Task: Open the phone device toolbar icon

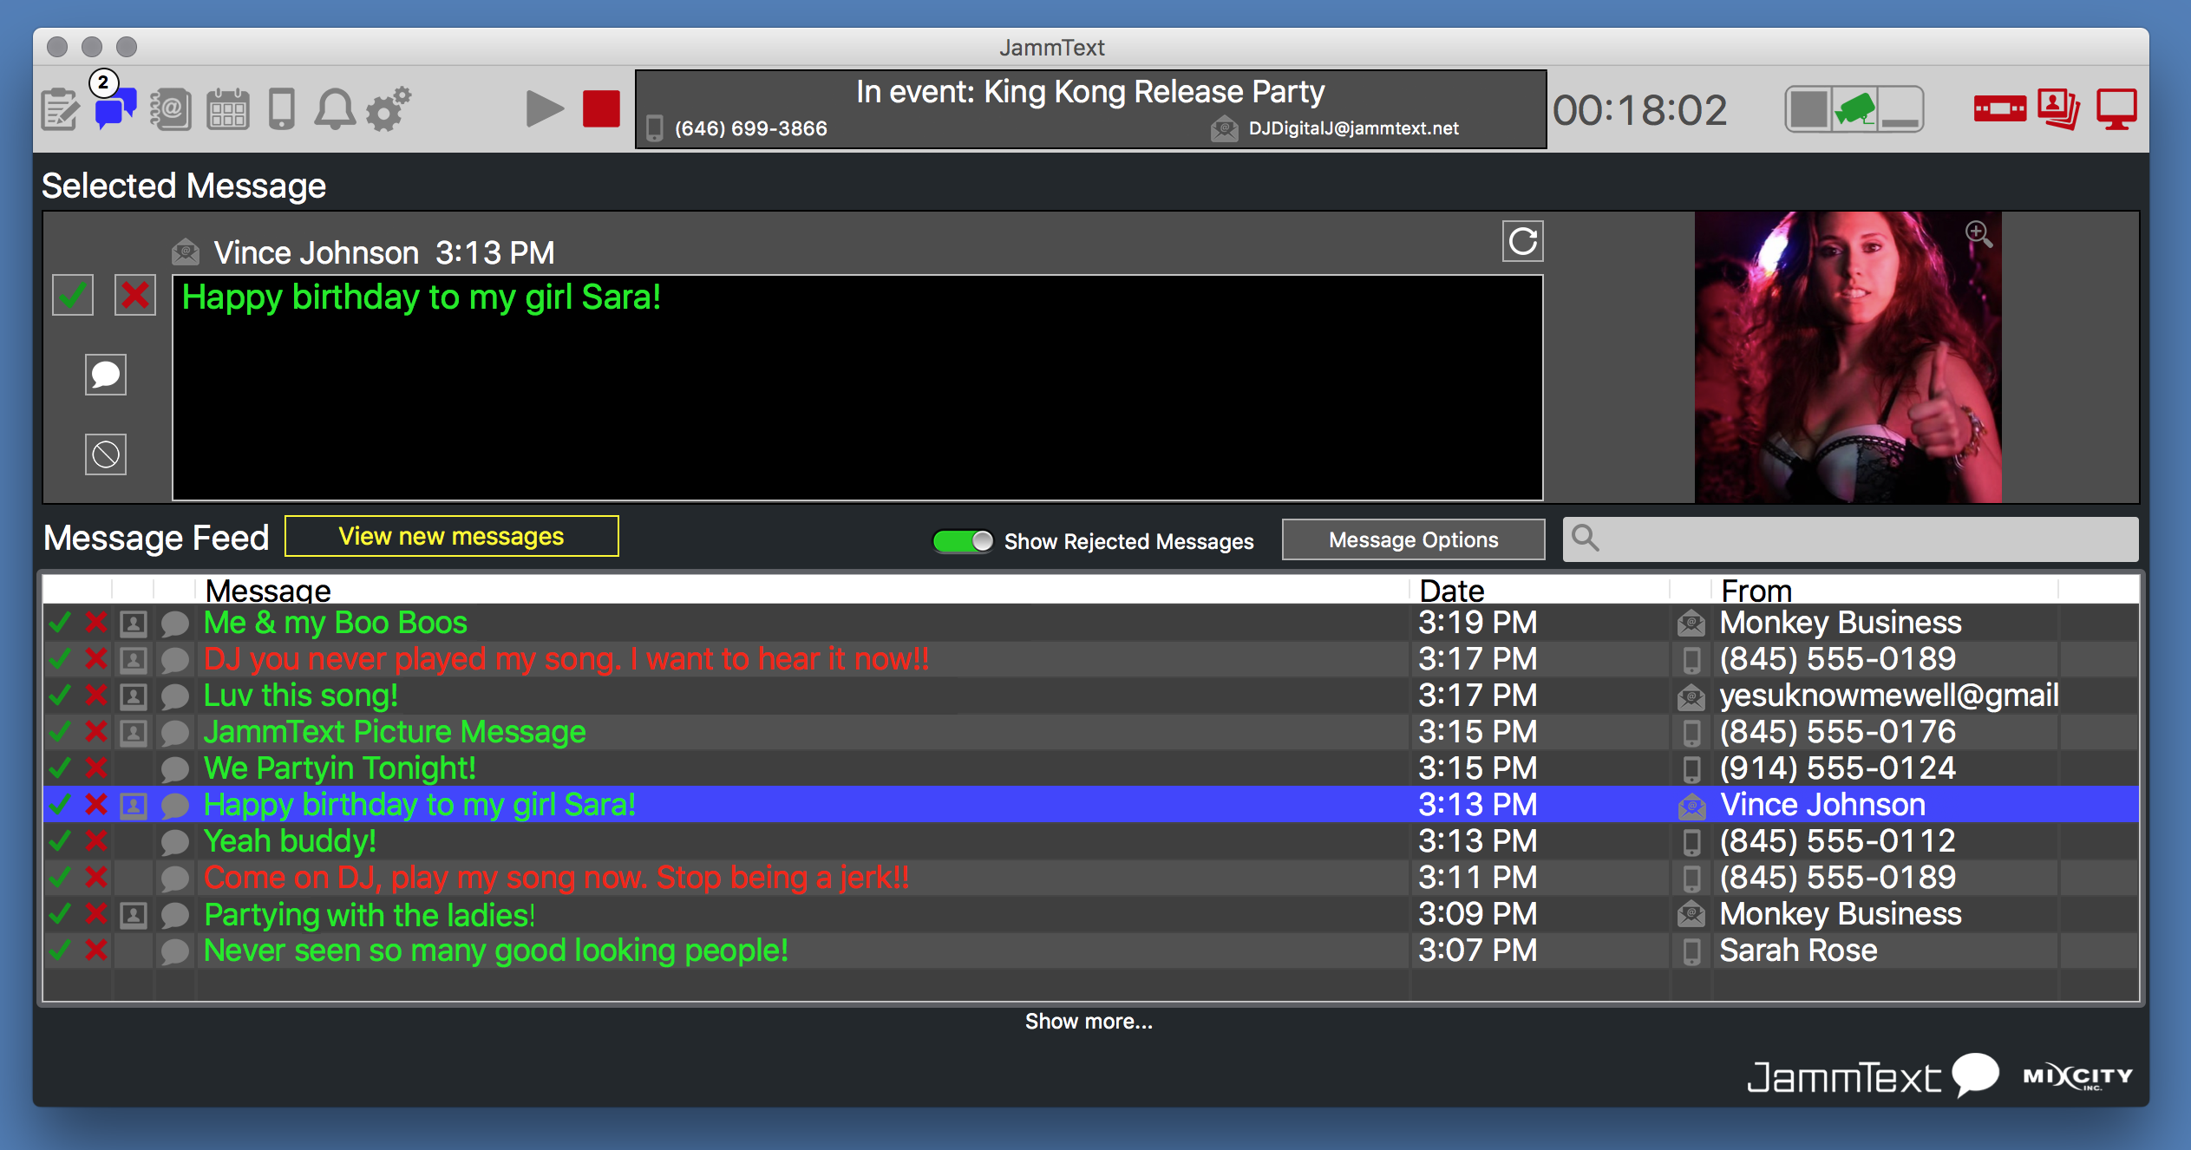Action: (x=282, y=110)
